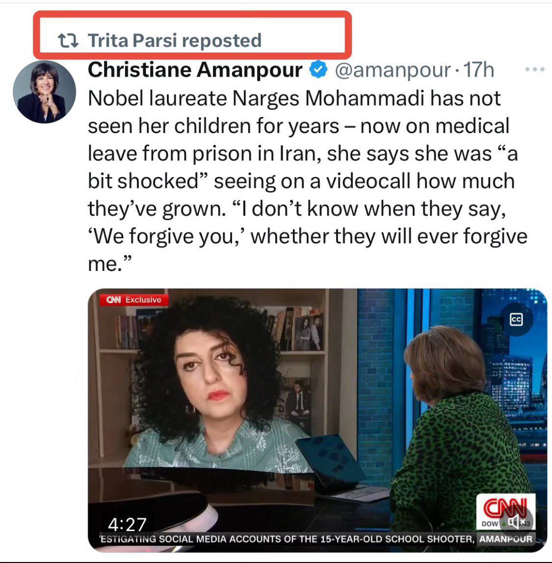
Task: Unmute the video using the speaker icon
Action: click(517, 522)
